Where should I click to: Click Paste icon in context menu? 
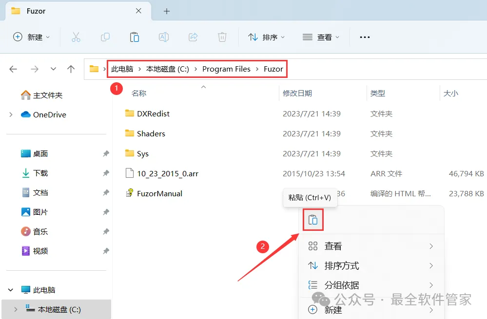coord(313,220)
